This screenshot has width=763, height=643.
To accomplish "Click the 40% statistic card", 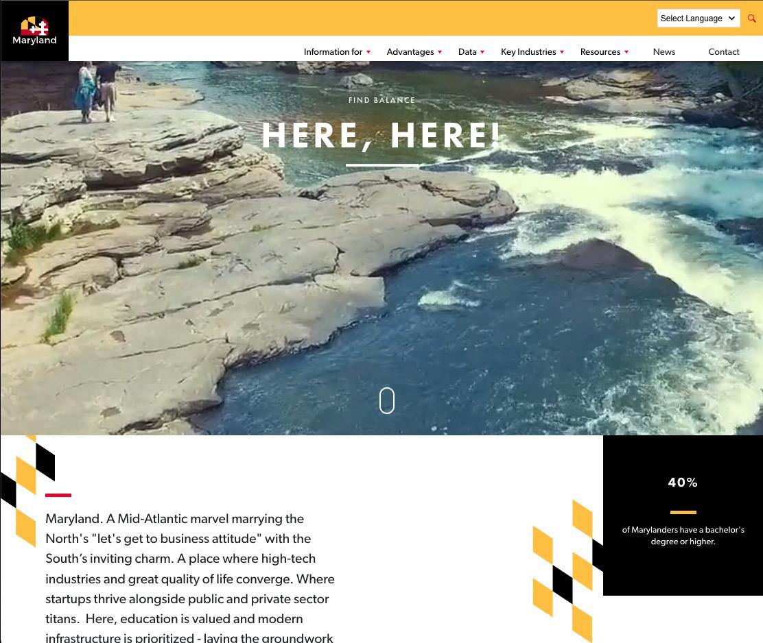I will (683, 515).
